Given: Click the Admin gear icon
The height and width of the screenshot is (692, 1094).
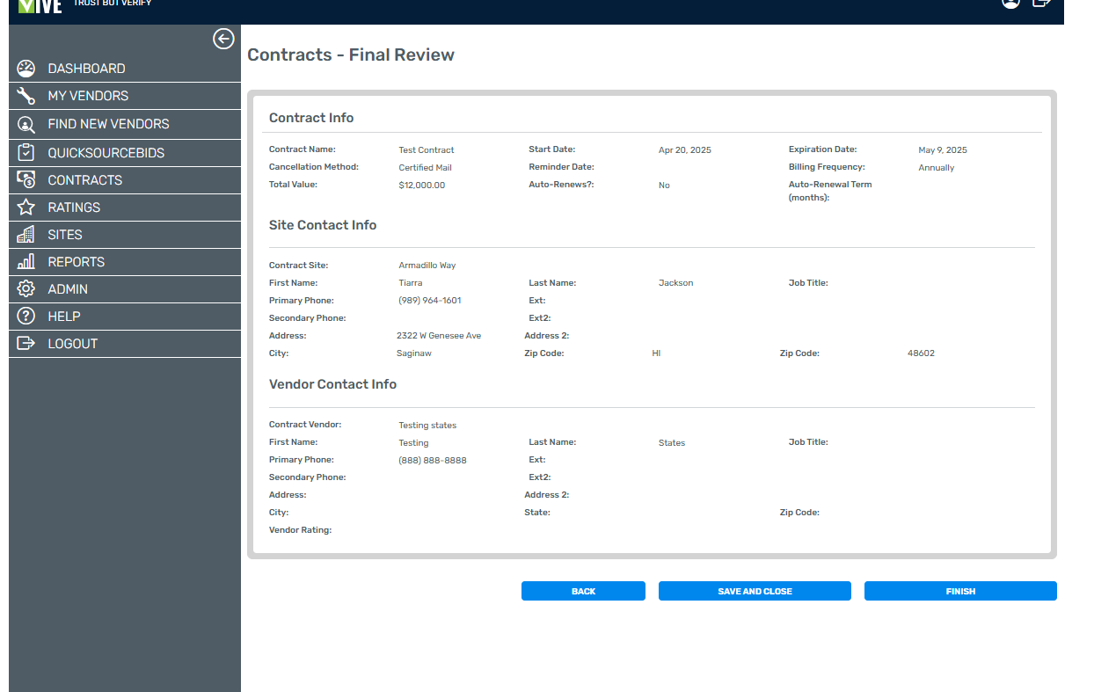Looking at the screenshot, I should (x=26, y=289).
